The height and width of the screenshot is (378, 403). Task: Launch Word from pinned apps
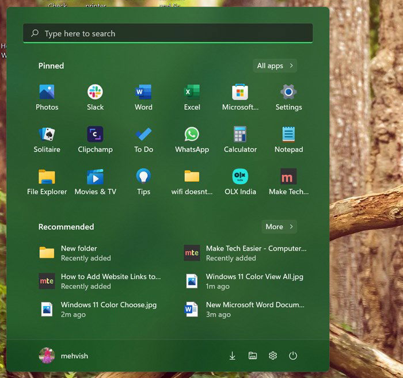143,97
